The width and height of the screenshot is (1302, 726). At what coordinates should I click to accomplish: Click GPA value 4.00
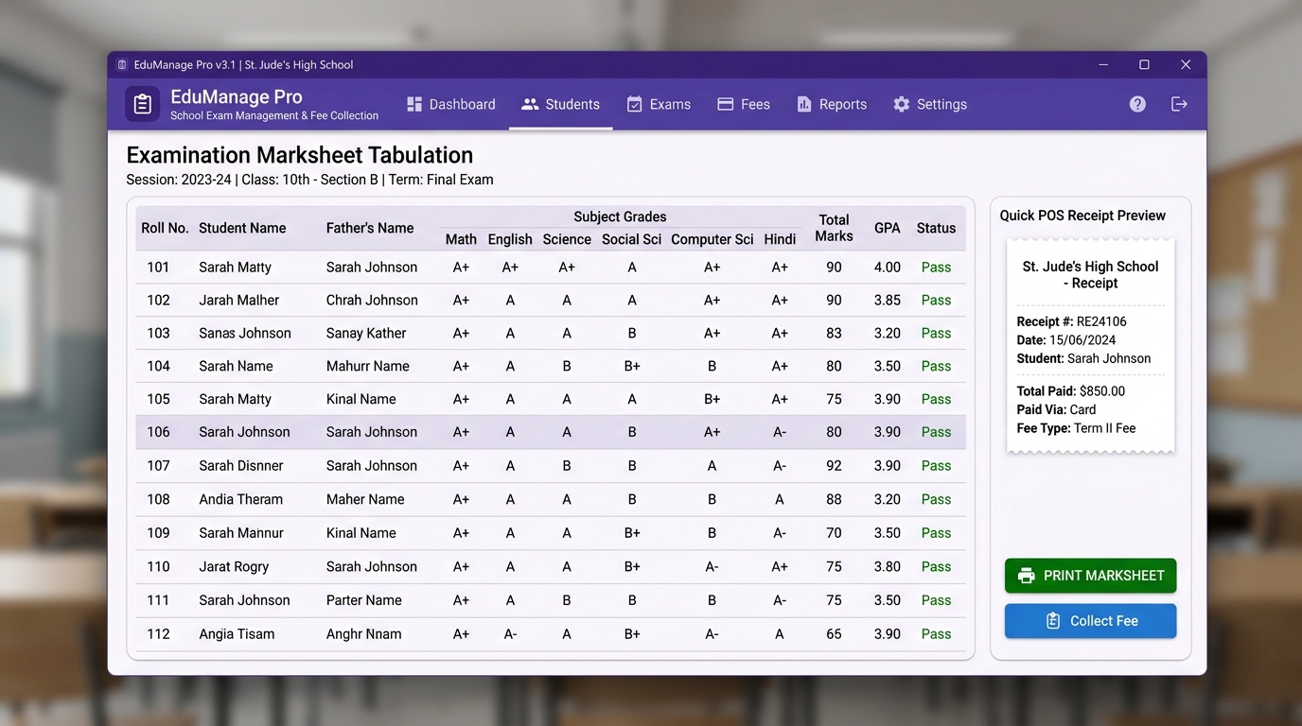888,268
